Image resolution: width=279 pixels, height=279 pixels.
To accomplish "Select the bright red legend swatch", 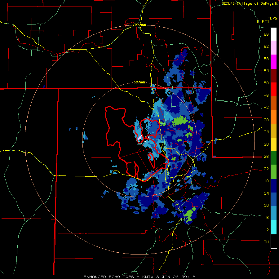I will tap(274, 89).
